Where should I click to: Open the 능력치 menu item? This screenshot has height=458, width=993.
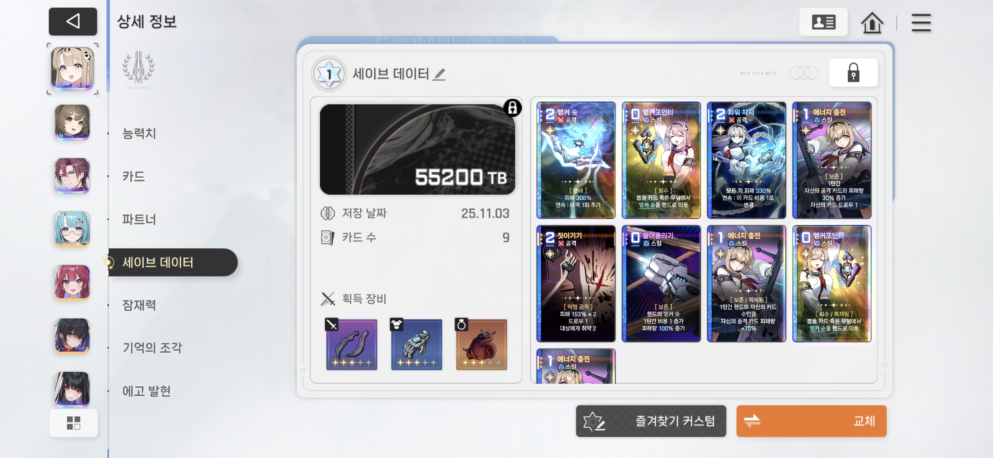click(139, 134)
